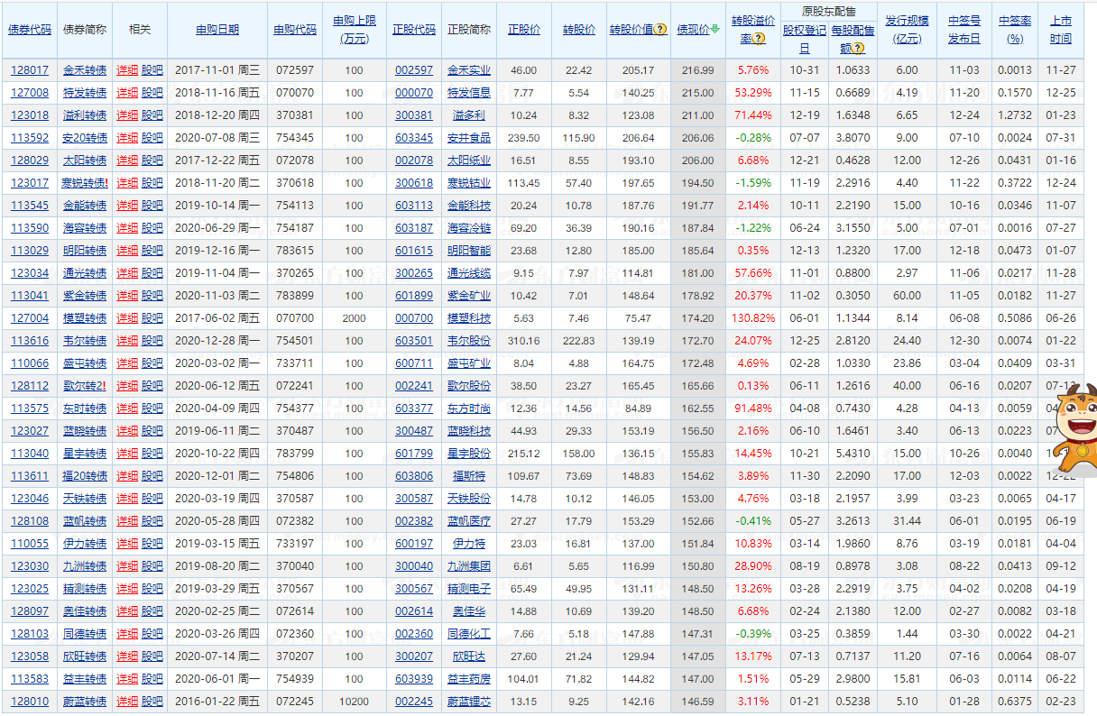Open 明阳智能 stock name link
1097x716 pixels.
(469, 251)
